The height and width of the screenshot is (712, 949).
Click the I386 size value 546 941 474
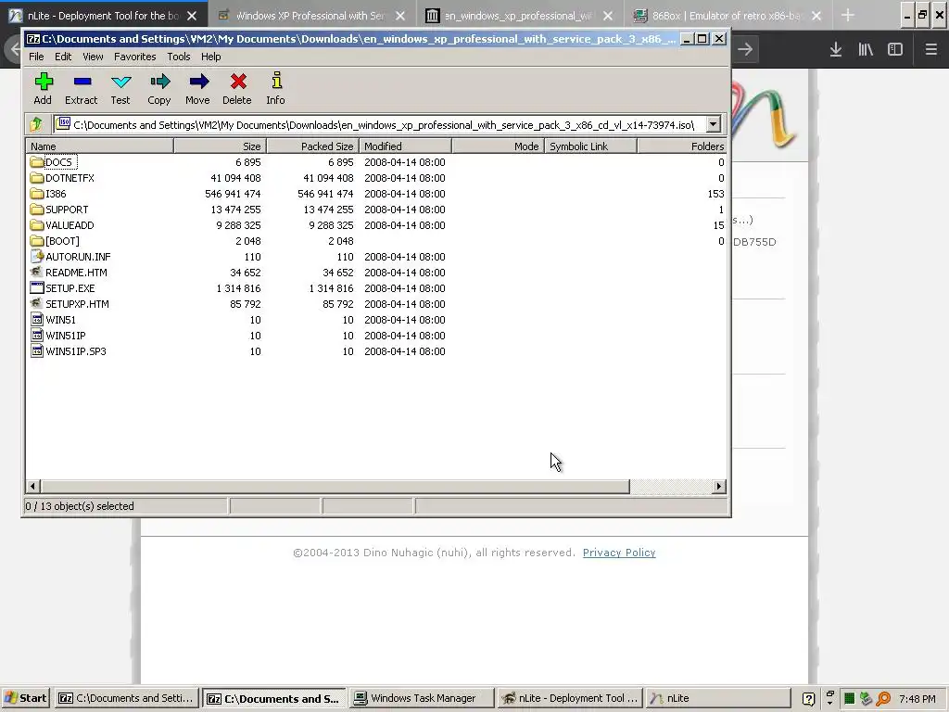(233, 194)
